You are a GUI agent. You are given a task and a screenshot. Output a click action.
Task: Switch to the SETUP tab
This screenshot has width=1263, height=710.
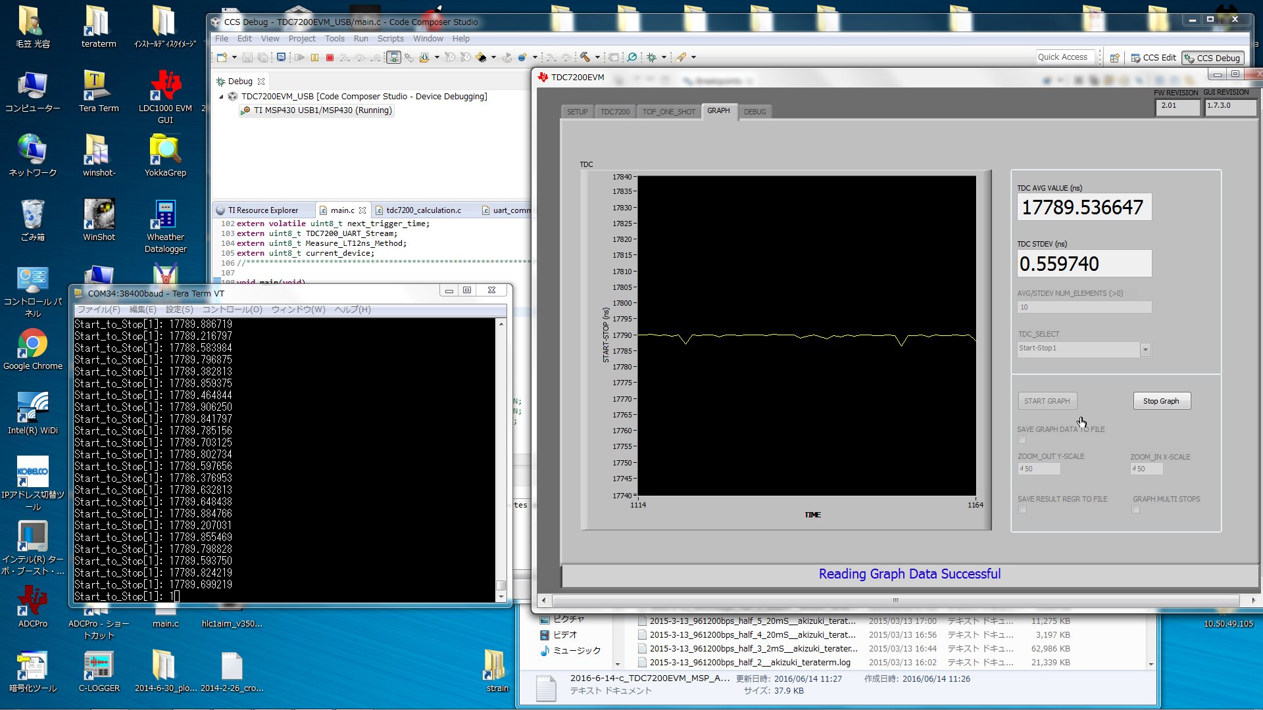pyautogui.click(x=577, y=112)
